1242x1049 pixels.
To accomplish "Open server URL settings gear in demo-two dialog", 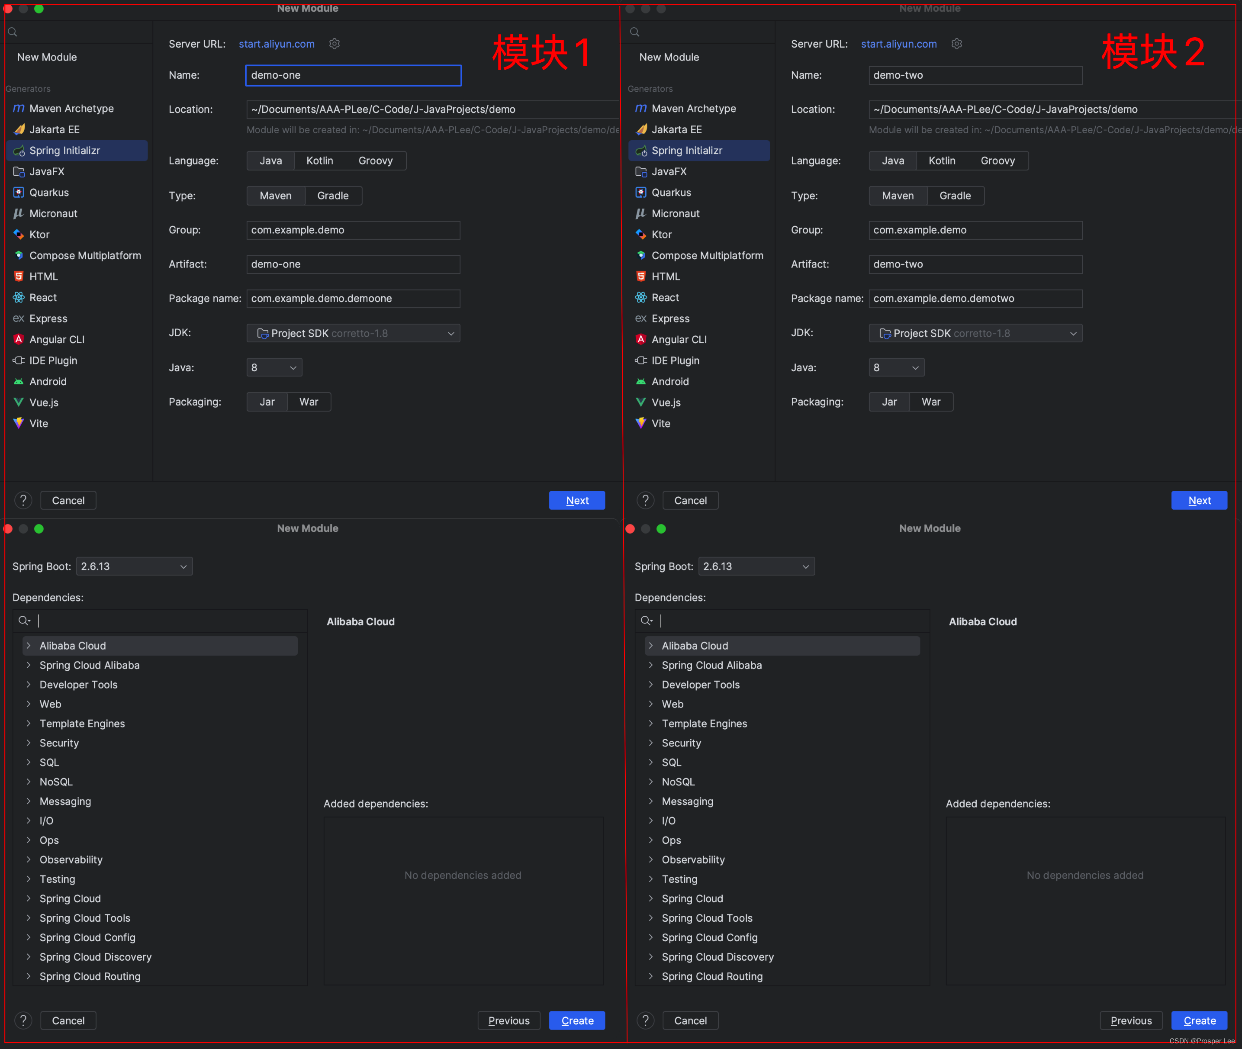I will pyautogui.click(x=957, y=44).
